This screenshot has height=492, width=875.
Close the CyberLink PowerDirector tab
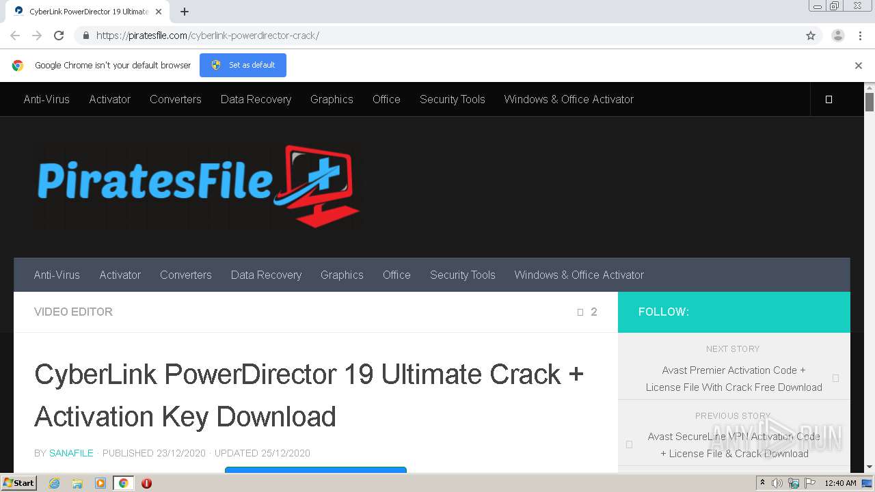click(159, 12)
